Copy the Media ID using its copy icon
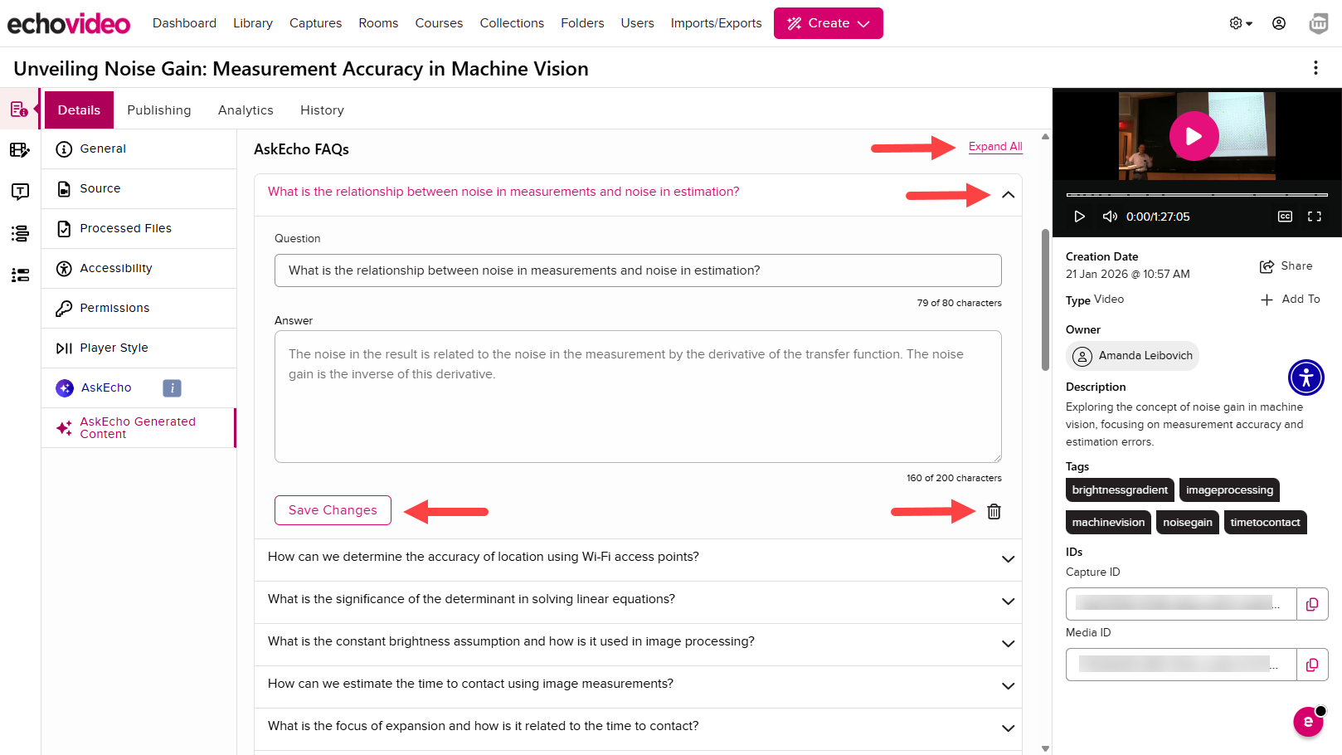The height and width of the screenshot is (755, 1342). pyautogui.click(x=1312, y=665)
